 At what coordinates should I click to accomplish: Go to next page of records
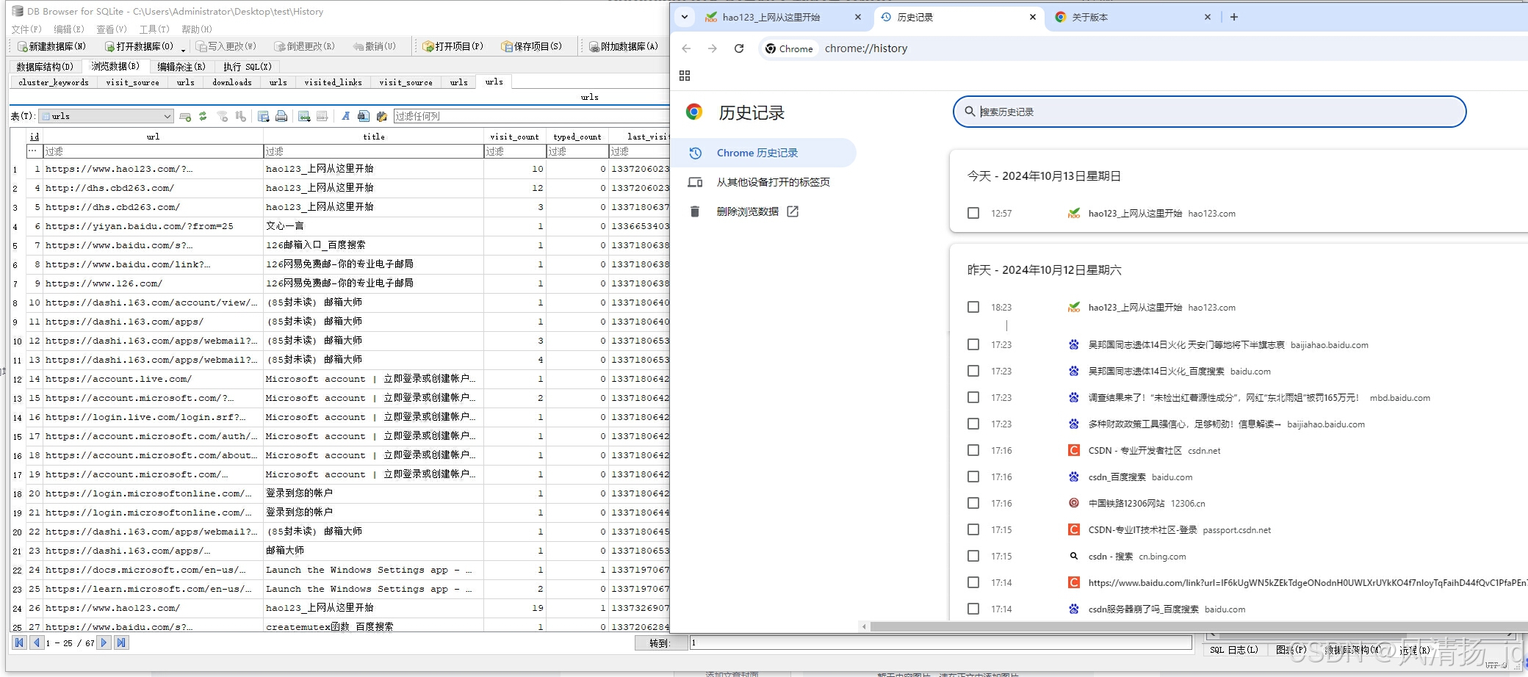(104, 642)
